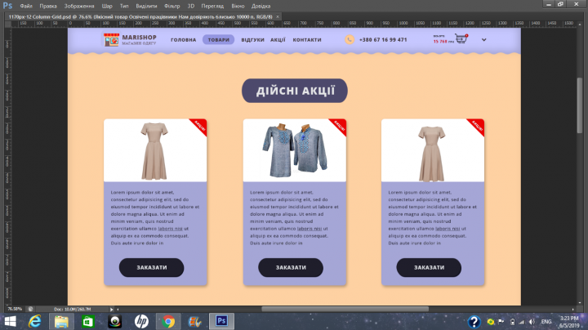Click the shopping cart icon
Image resolution: width=588 pixels, height=330 pixels.
pos(461,38)
